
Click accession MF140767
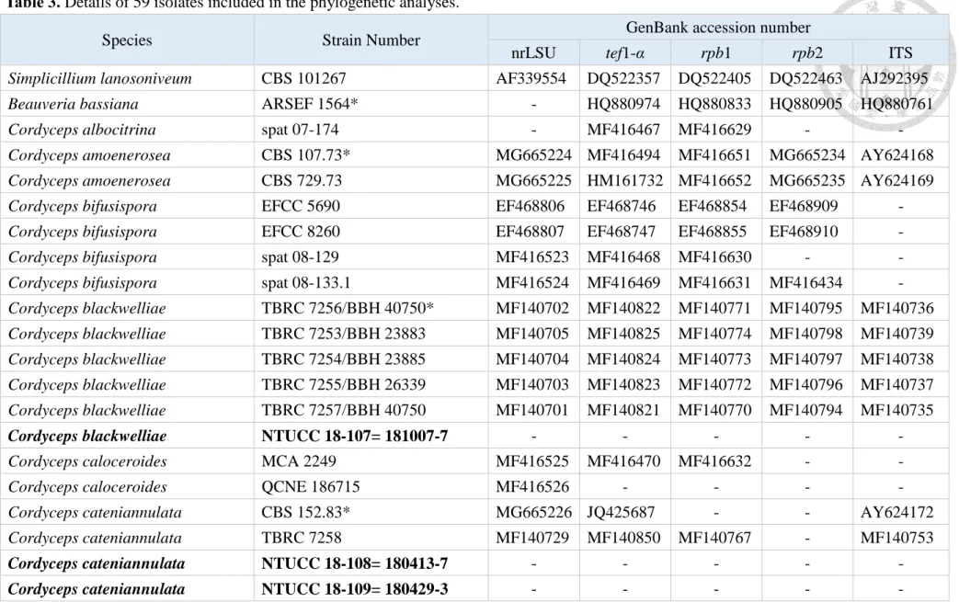[x=714, y=539]
